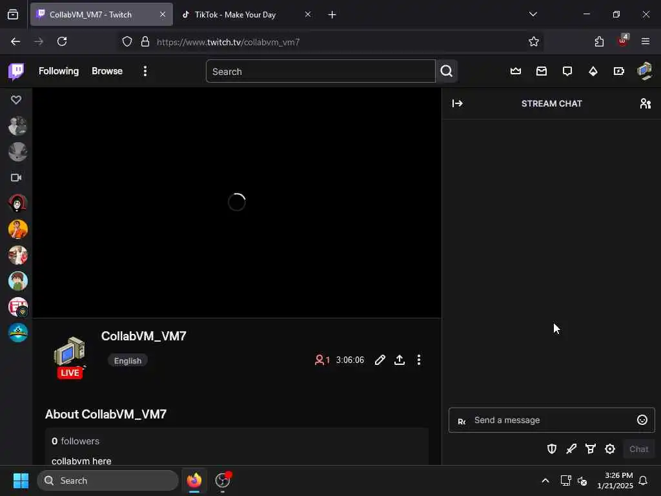
Task: Open a new browser tab
Action: (x=332, y=15)
